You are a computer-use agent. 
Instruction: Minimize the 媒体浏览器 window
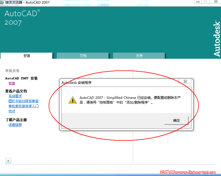pyautogui.click(x=198, y=2)
